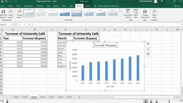This screenshot has height=103, width=183.
Task: Click Tell me what you want search box
Action: click(x=108, y=6)
